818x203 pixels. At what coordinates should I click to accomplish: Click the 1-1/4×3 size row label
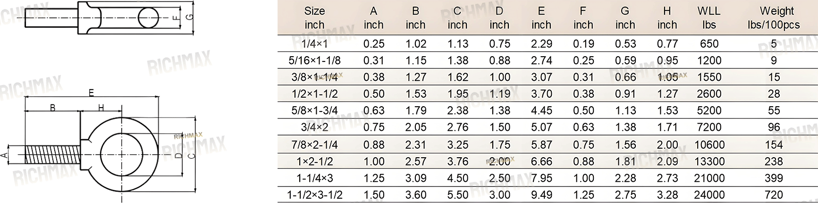point(314,178)
